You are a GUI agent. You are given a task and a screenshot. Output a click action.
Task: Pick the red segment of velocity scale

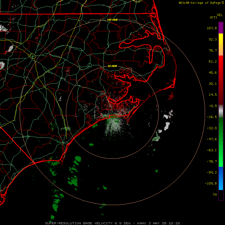[221, 80]
